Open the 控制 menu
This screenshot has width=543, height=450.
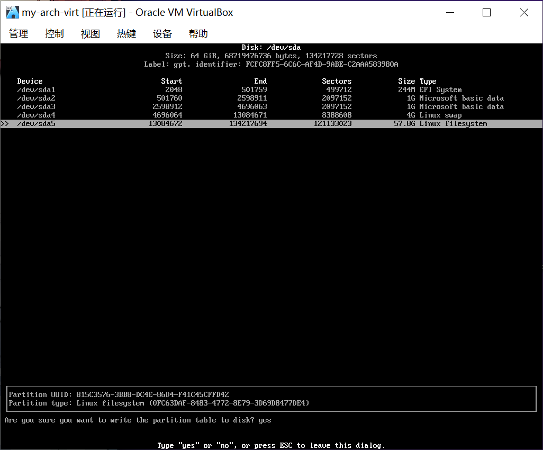pyautogui.click(x=54, y=34)
